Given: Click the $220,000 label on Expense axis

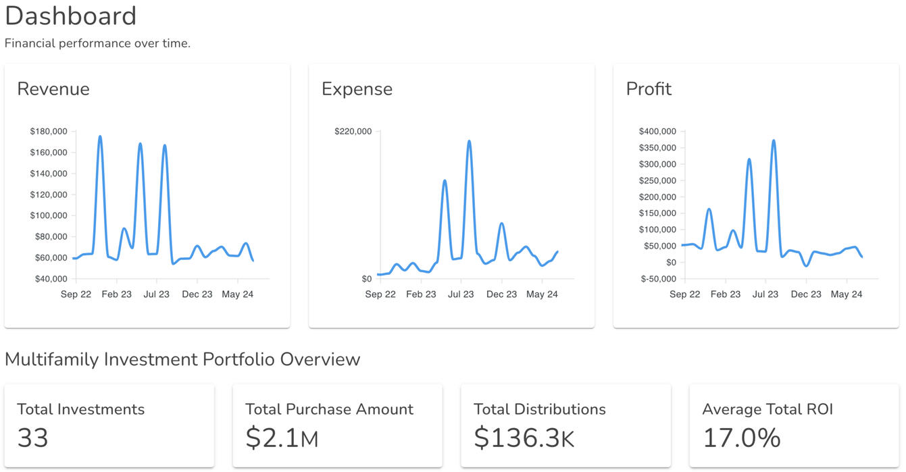Looking at the screenshot, I should pos(353,132).
